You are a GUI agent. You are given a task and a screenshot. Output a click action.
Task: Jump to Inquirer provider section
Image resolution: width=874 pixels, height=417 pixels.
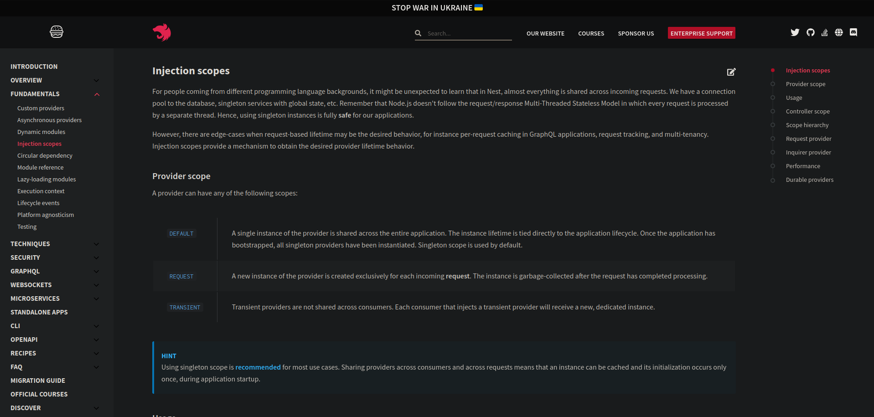pyautogui.click(x=808, y=152)
